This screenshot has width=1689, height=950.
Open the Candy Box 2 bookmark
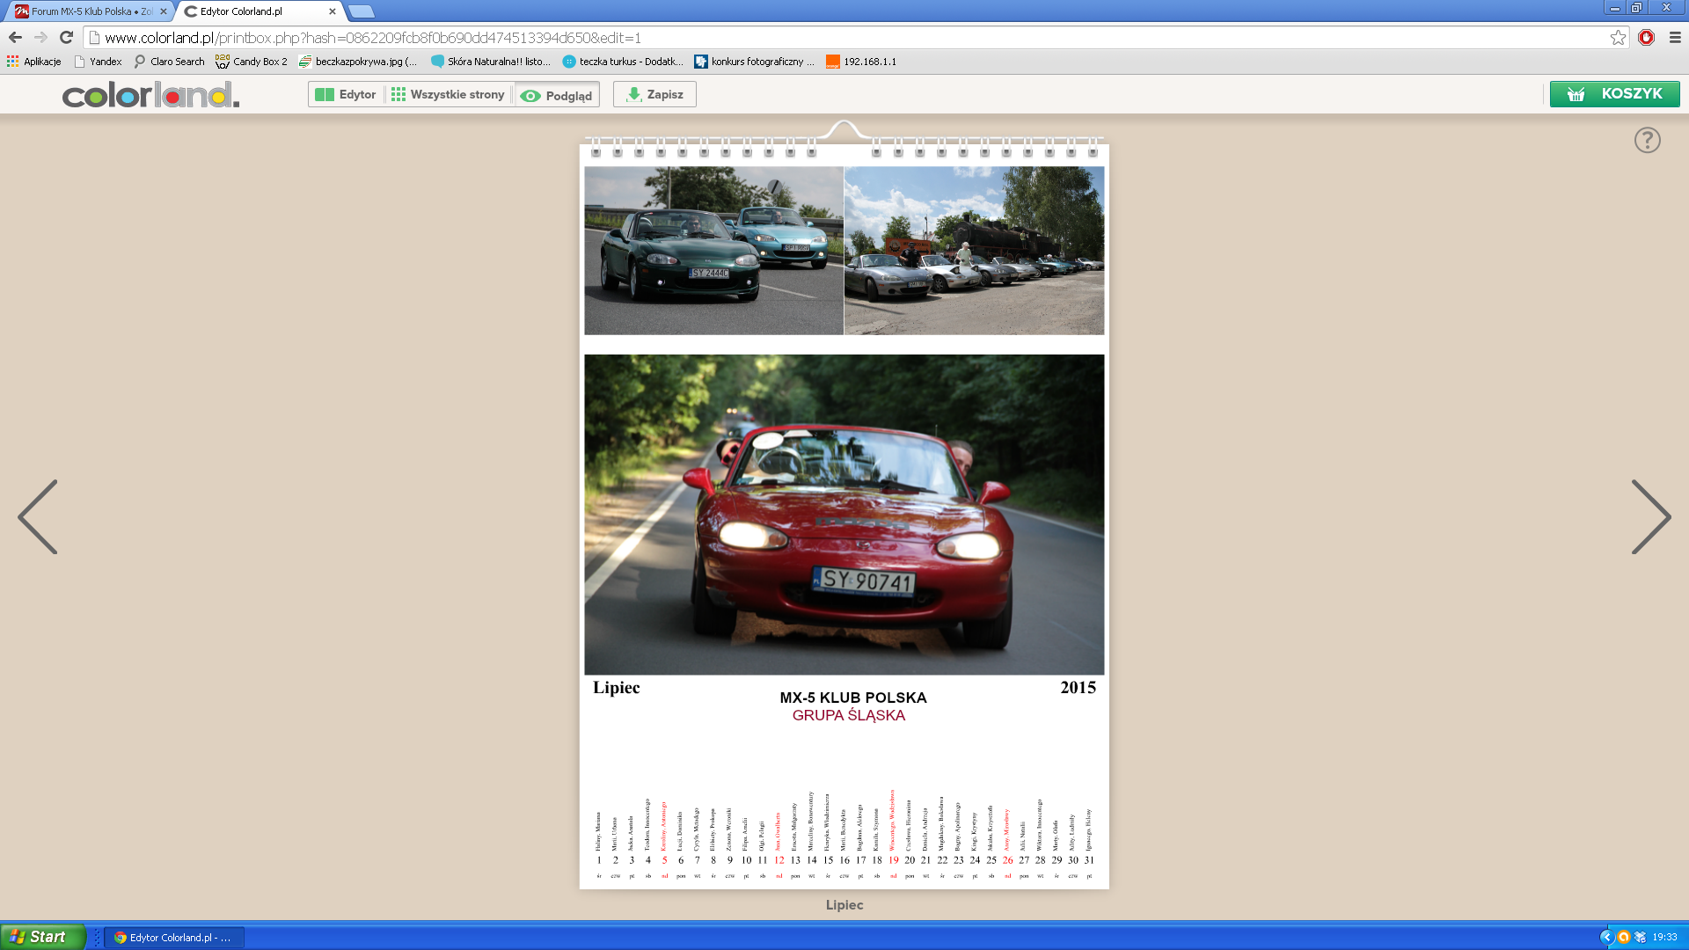click(252, 62)
